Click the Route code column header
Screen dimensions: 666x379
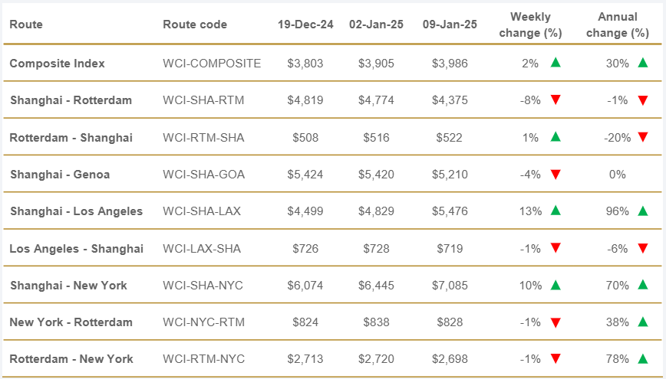point(195,25)
